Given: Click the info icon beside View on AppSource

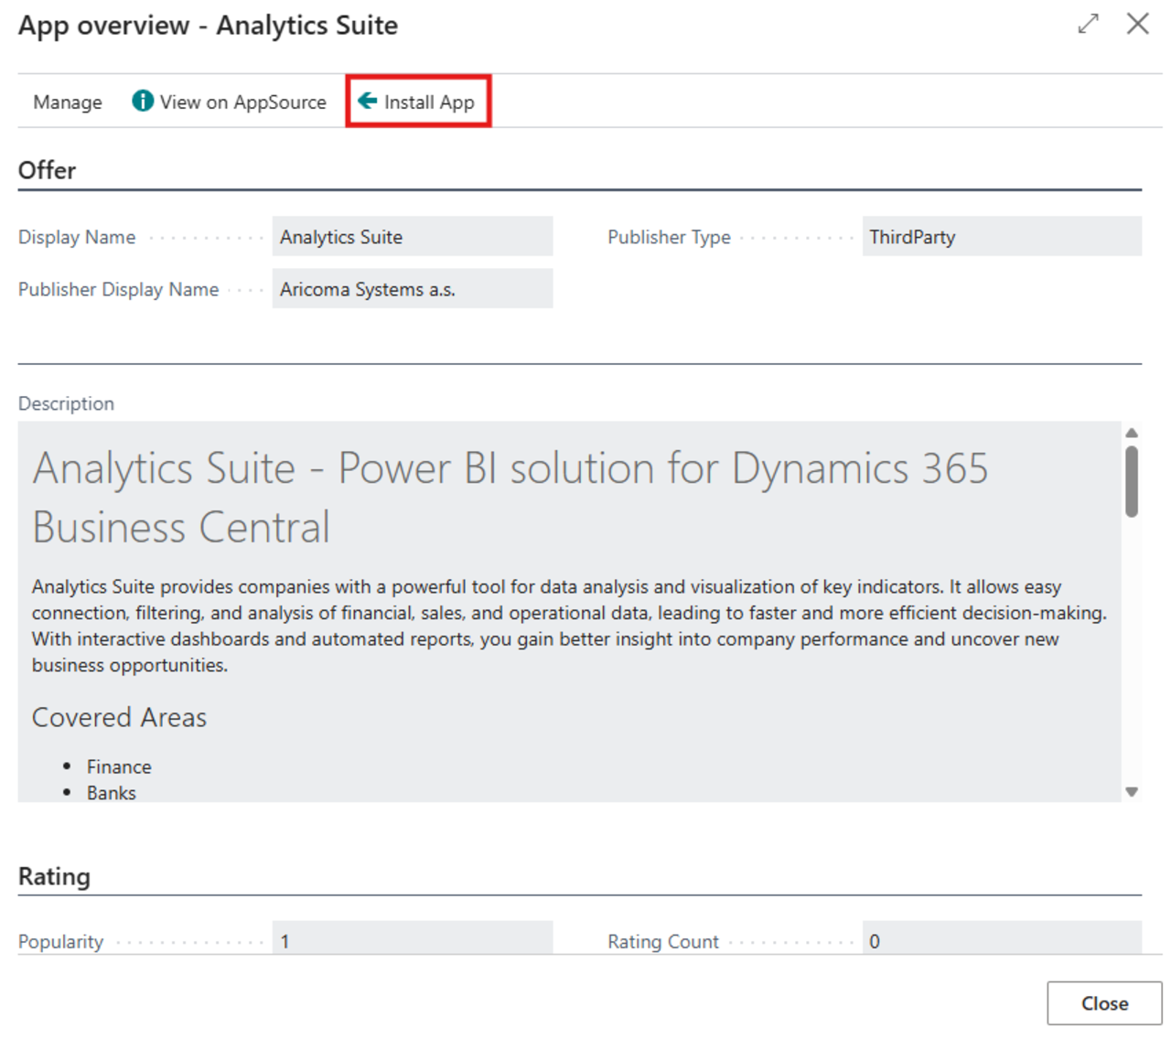Looking at the screenshot, I should (143, 102).
